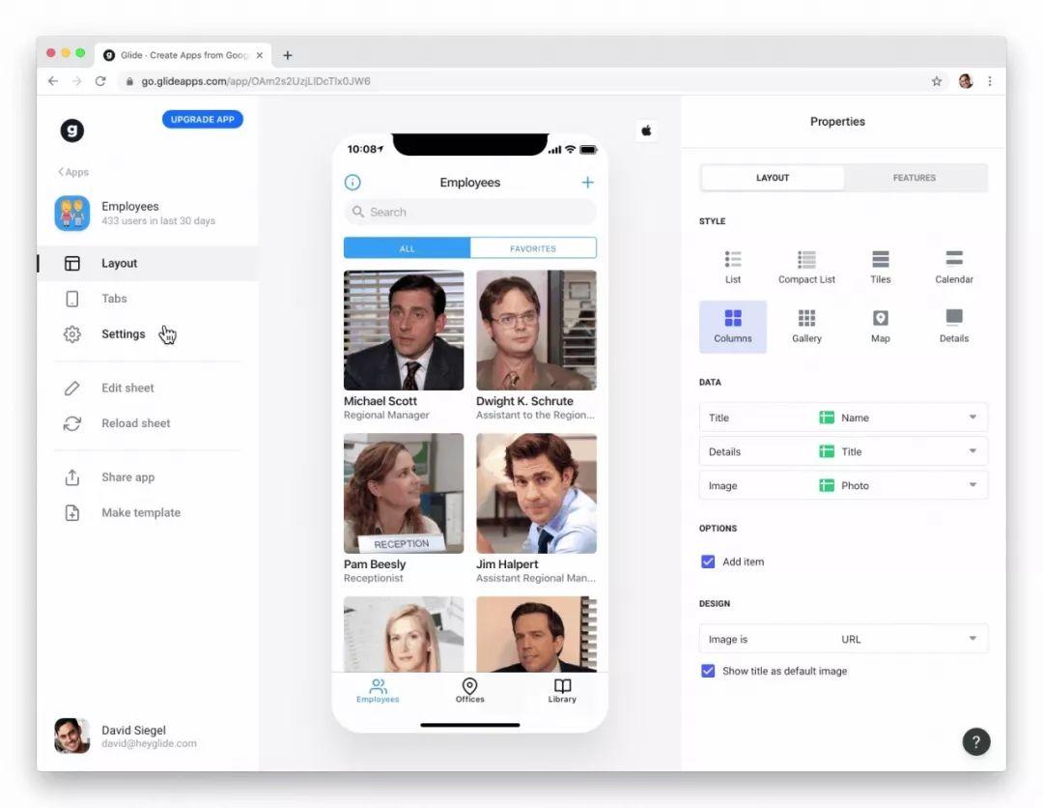Select the Columns layout style
Screen dimensions: 1043x808
[x=732, y=326]
